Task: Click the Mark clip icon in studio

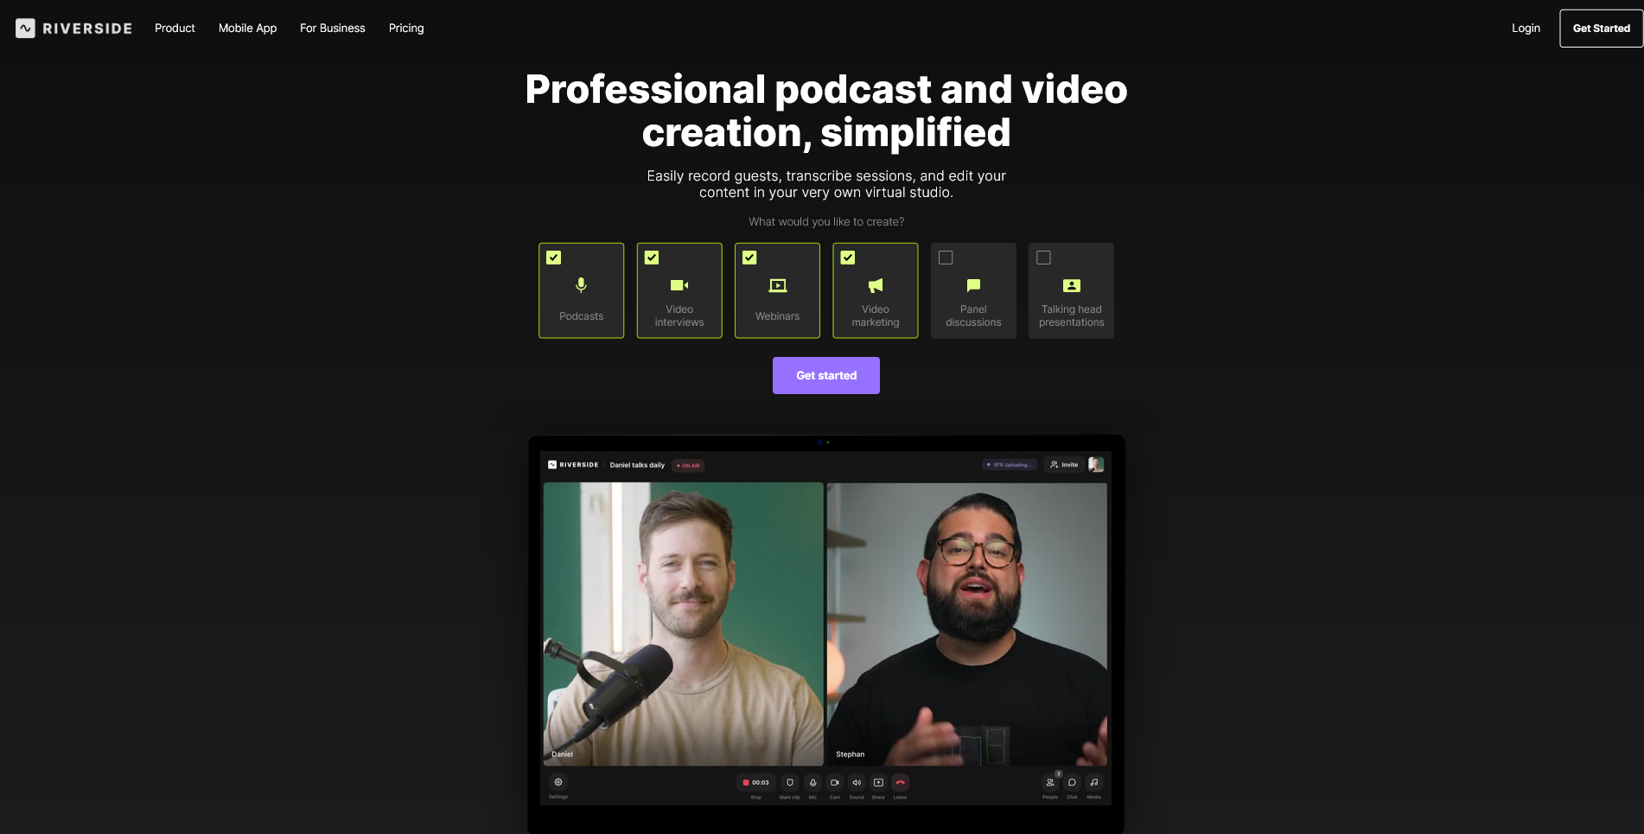Action: coord(790,782)
